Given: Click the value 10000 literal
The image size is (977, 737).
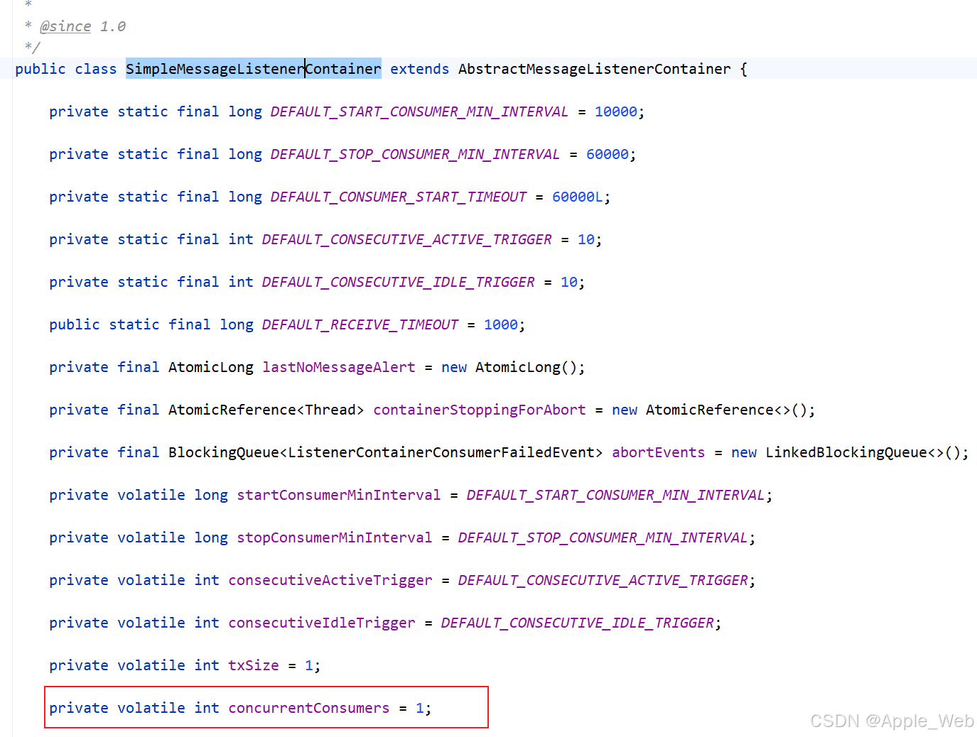Looking at the screenshot, I should pyautogui.click(x=616, y=111).
